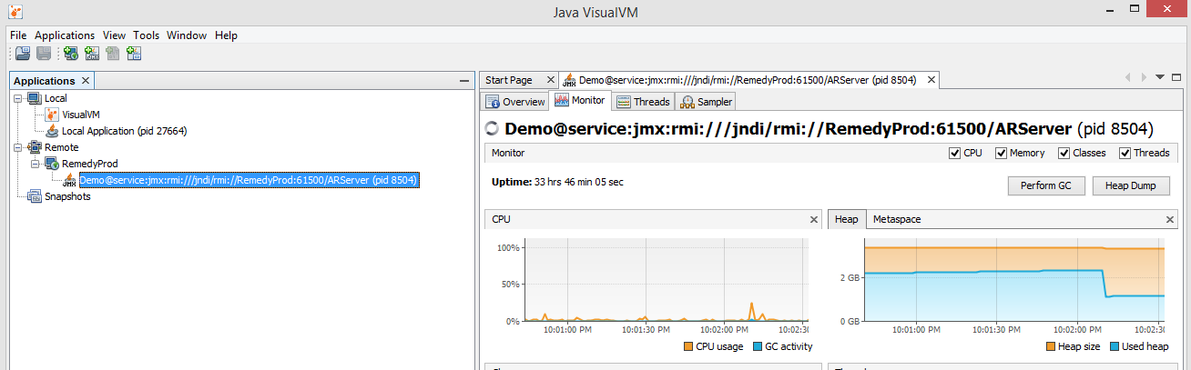
Task: Click the Remote network icon in tree
Action: (x=35, y=147)
